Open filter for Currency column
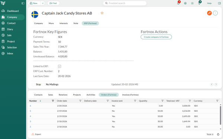Viewport: 223px width, 139px height. (217, 101)
